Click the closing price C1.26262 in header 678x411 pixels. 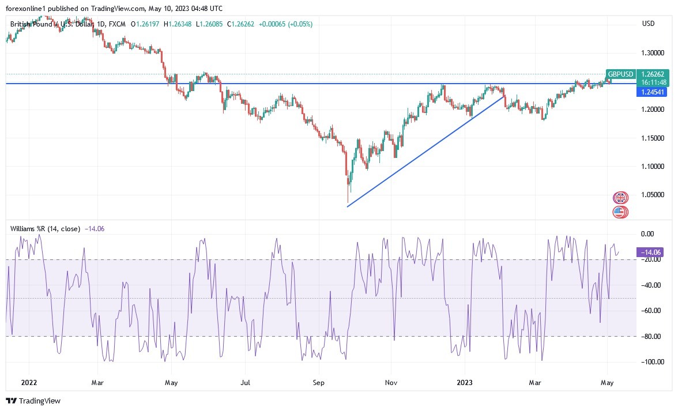[x=240, y=24]
